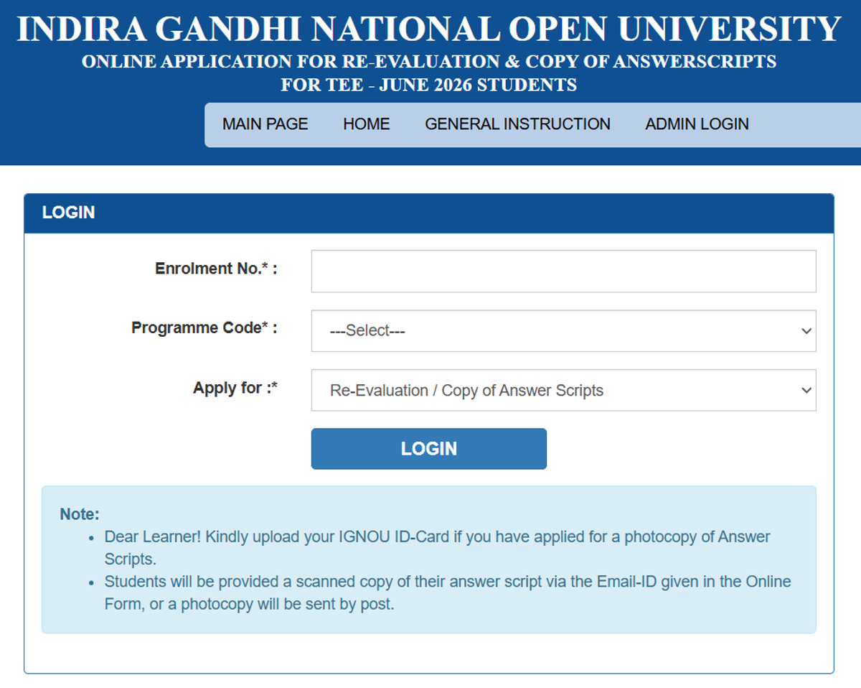Click the 'Note:' heading text

pyautogui.click(x=80, y=514)
